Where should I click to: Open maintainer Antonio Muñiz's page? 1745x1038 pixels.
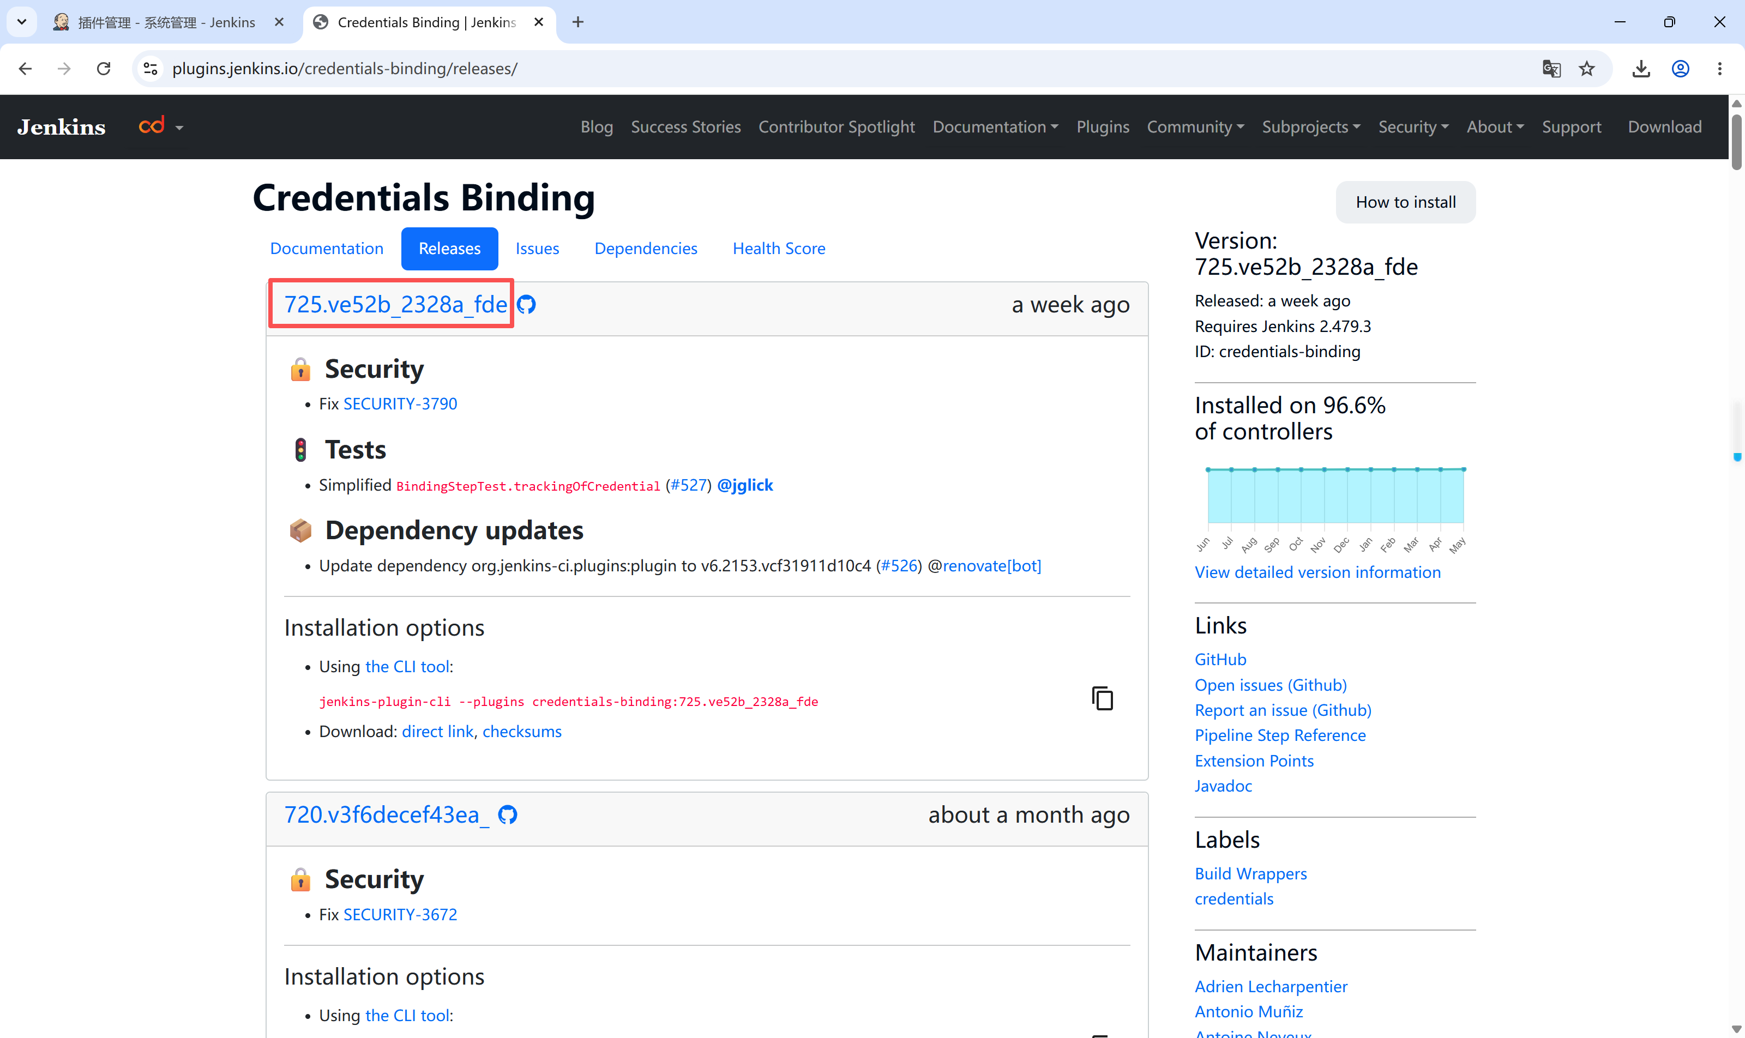tap(1249, 1011)
